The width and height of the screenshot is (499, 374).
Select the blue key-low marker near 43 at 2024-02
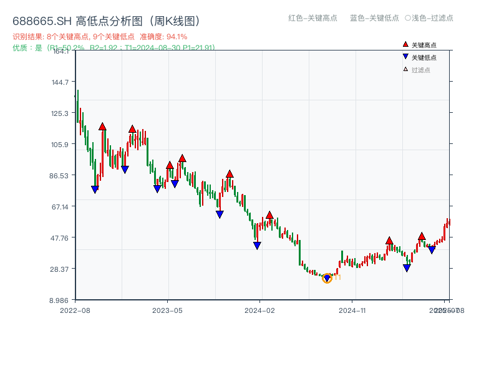coord(257,246)
